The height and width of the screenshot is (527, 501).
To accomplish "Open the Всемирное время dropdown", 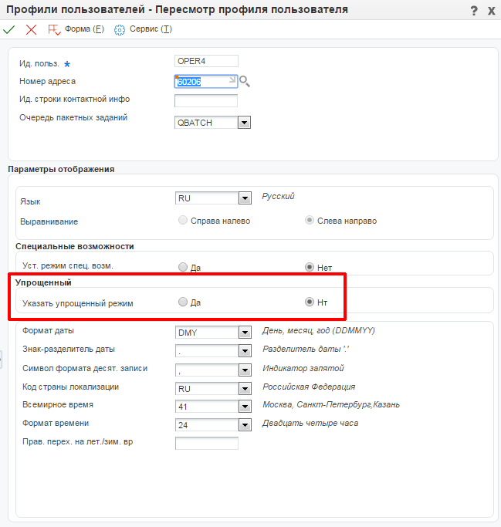I will [244, 407].
